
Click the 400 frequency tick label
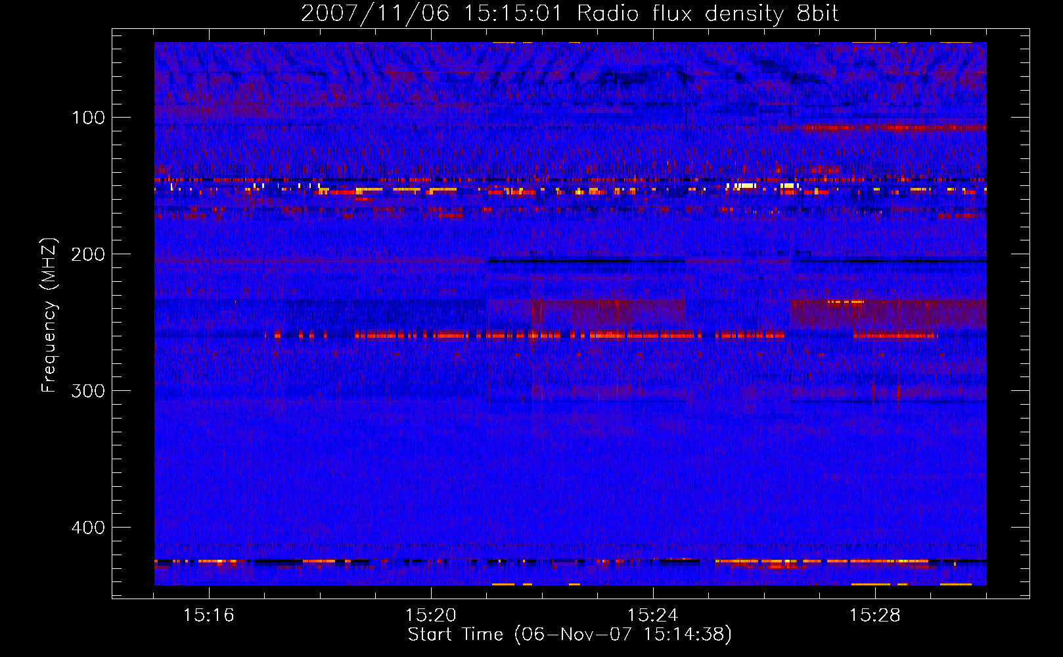(x=88, y=528)
